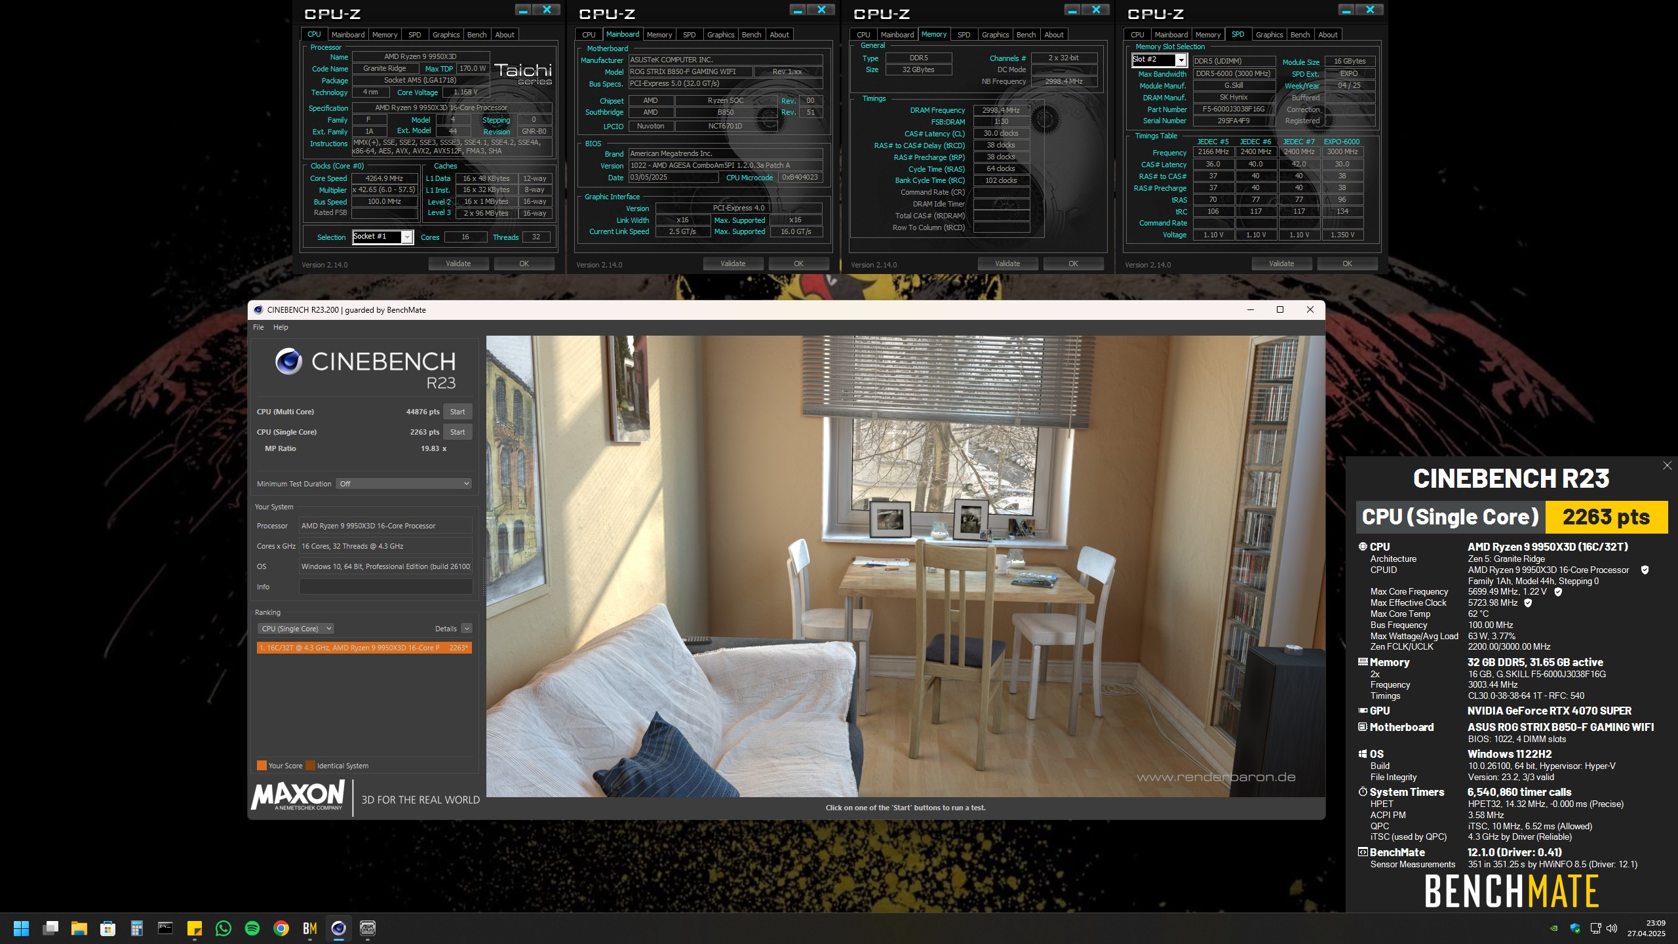1678x944 pixels.
Task: Minimize the first CPU-Z window
Action: pos(523,10)
